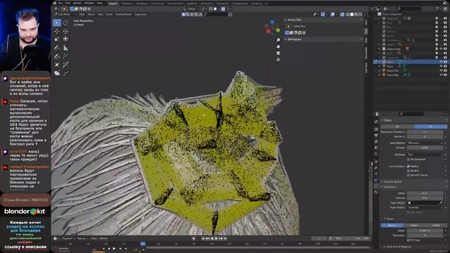Image resolution: width=450 pixels, height=253 pixels.
Task: Switch perspective/orthographic with the grid gizmo
Action: pos(278,60)
